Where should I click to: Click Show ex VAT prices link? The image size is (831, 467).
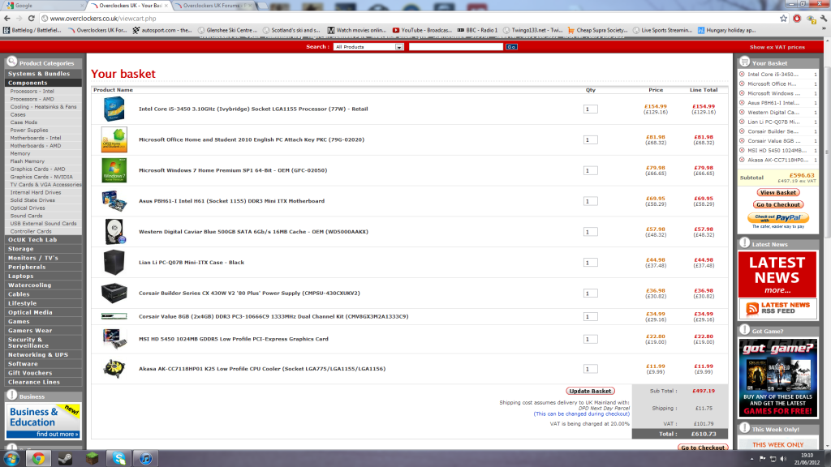coord(777,47)
